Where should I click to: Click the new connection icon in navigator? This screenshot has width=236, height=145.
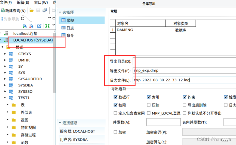(x=25, y=26)
